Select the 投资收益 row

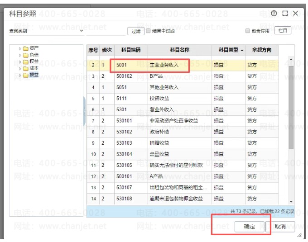pyautogui.click(x=183, y=99)
